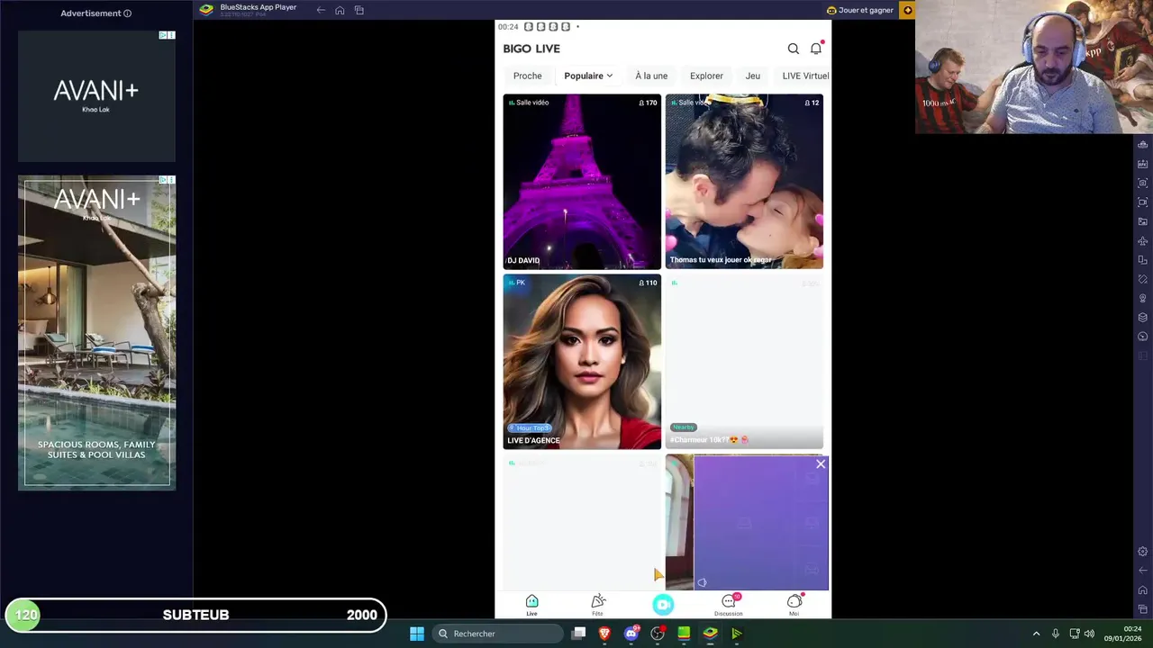Image resolution: width=1153 pixels, height=648 pixels.
Task: Open ad info icon beside Advertisement
Action: click(127, 13)
